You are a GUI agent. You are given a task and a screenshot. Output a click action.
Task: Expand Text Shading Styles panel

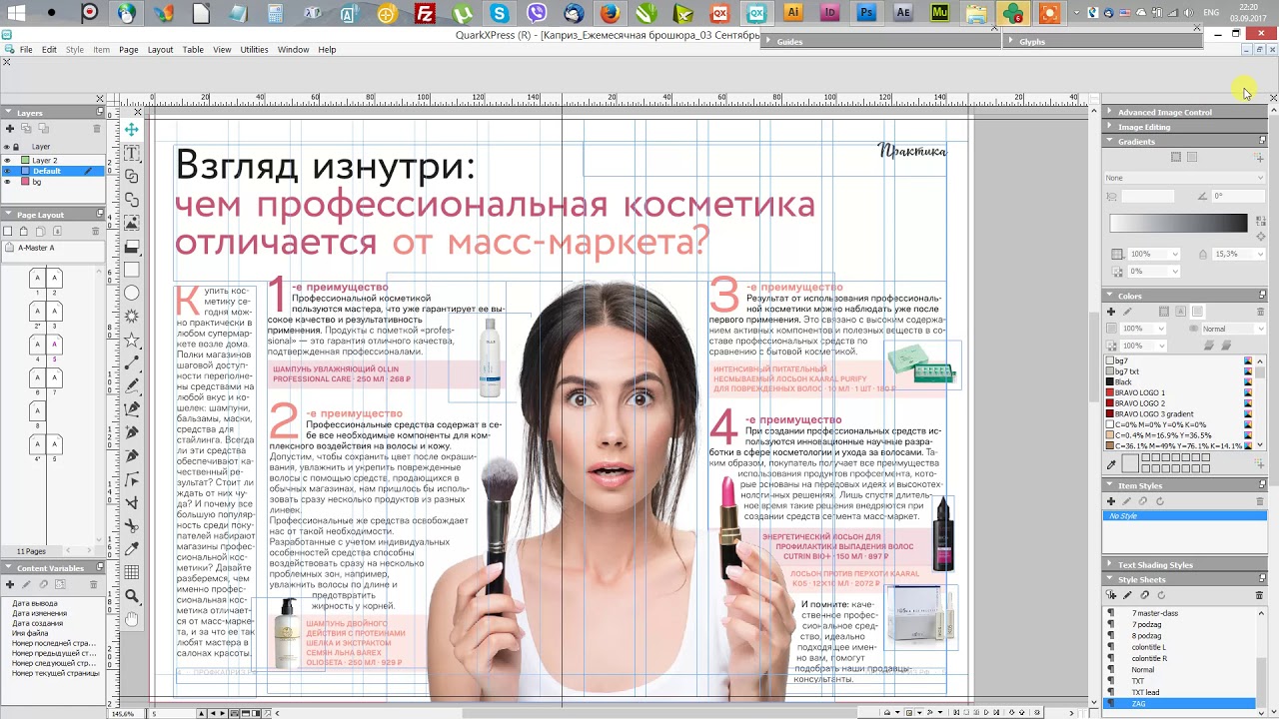(1109, 565)
